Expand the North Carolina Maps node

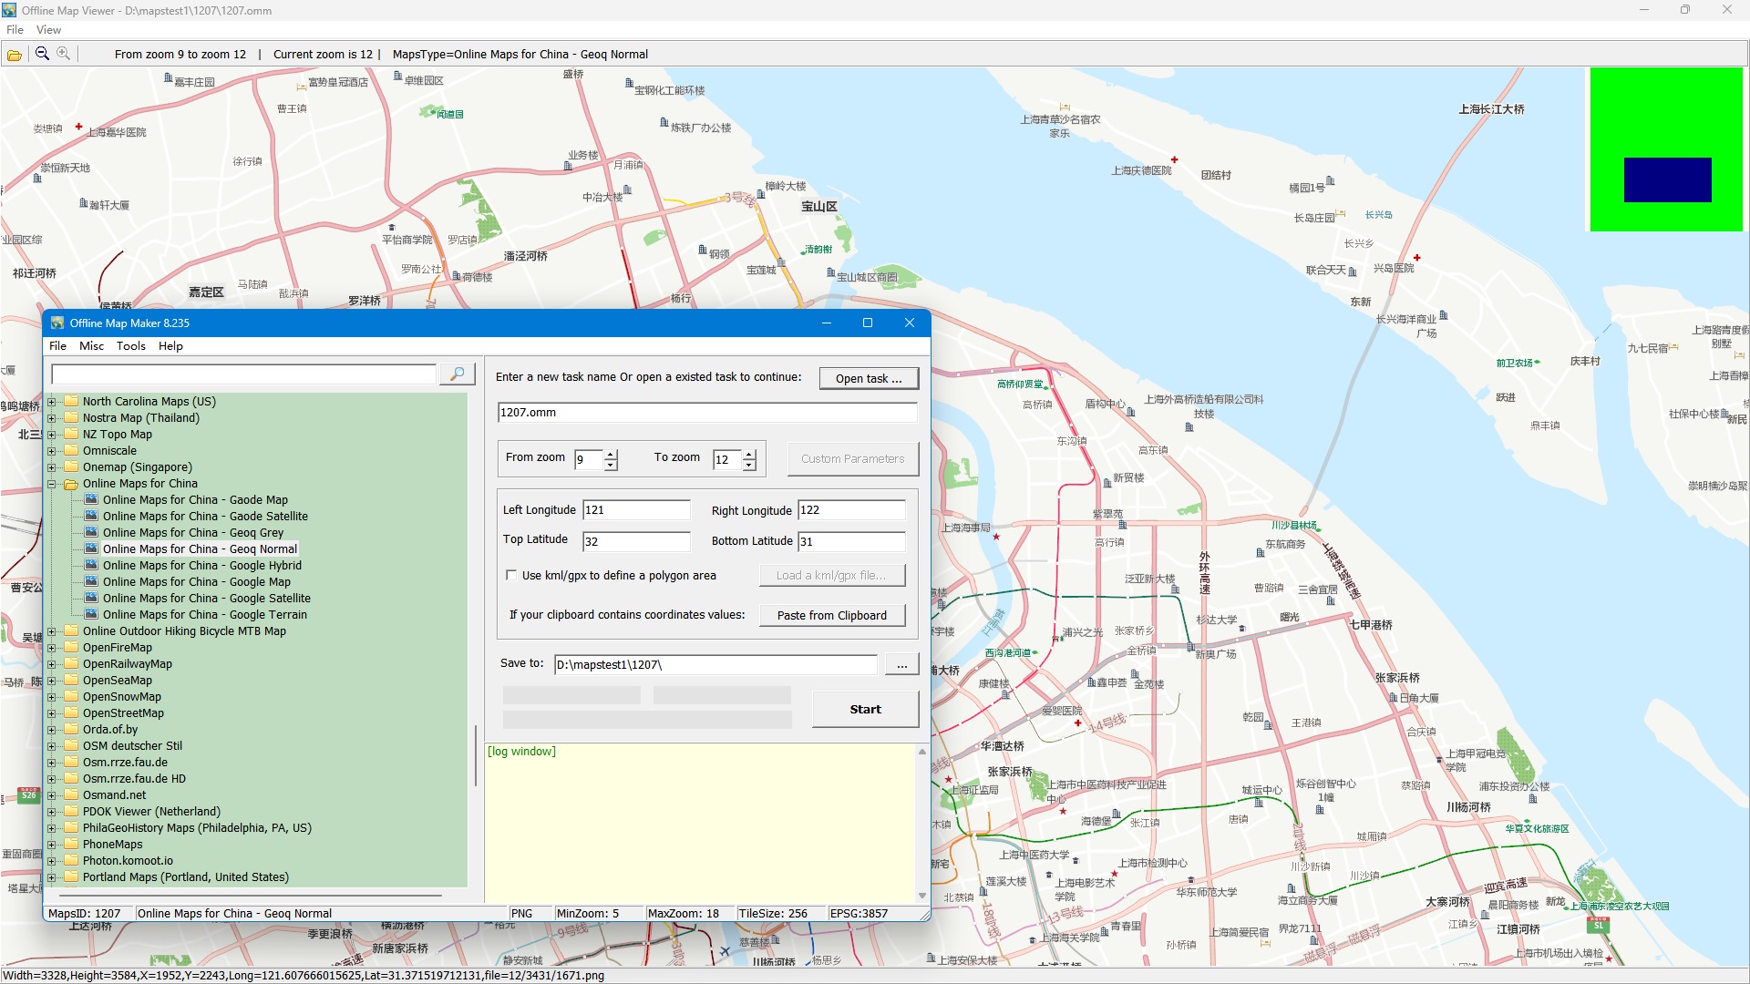(x=52, y=402)
